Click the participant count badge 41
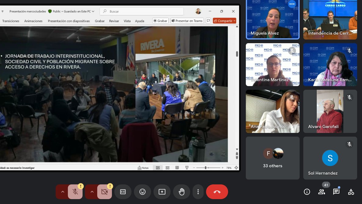Image resolution: width=362 pixels, height=204 pixels. (x=326, y=185)
